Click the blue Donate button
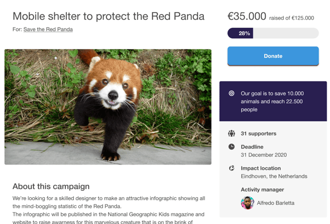 [x=273, y=56]
